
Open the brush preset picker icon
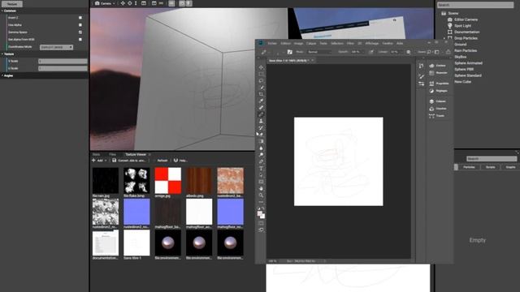tap(290, 52)
